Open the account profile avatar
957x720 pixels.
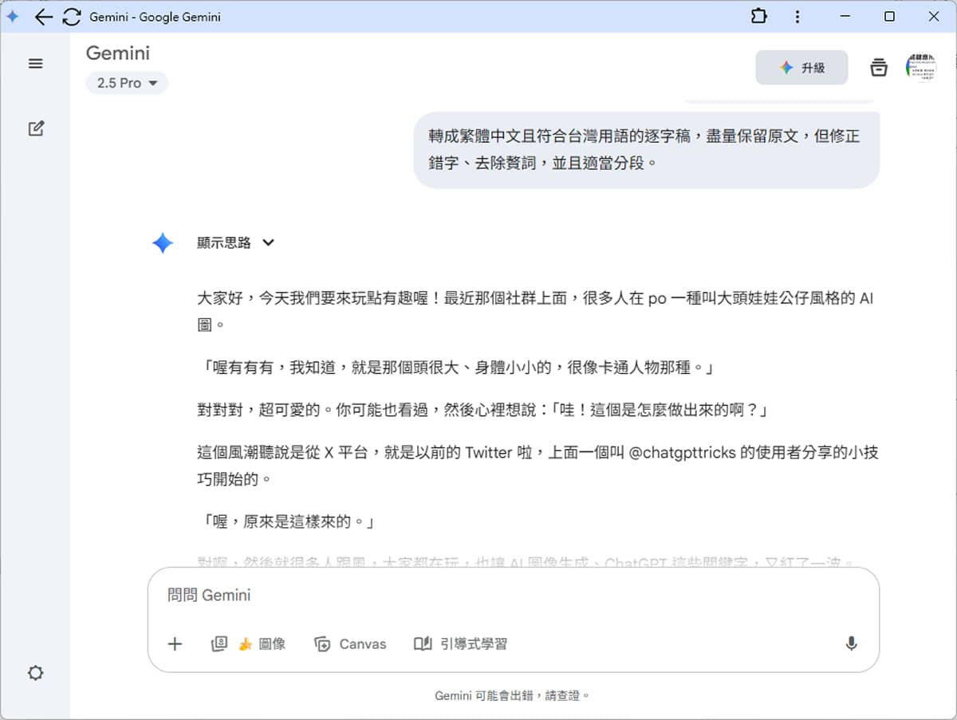(921, 68)
